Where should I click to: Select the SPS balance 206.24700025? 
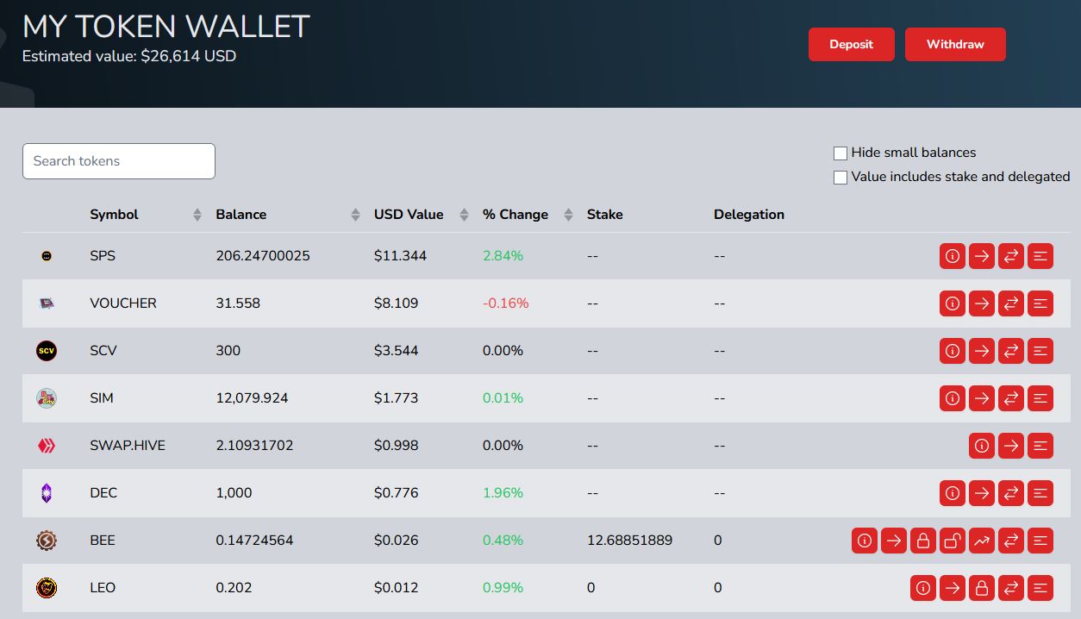[263, 256]
